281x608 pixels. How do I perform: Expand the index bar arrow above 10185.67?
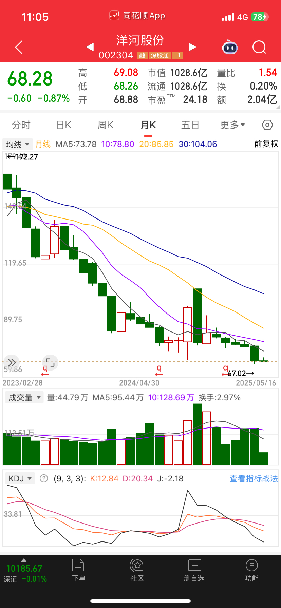(23, 560)
